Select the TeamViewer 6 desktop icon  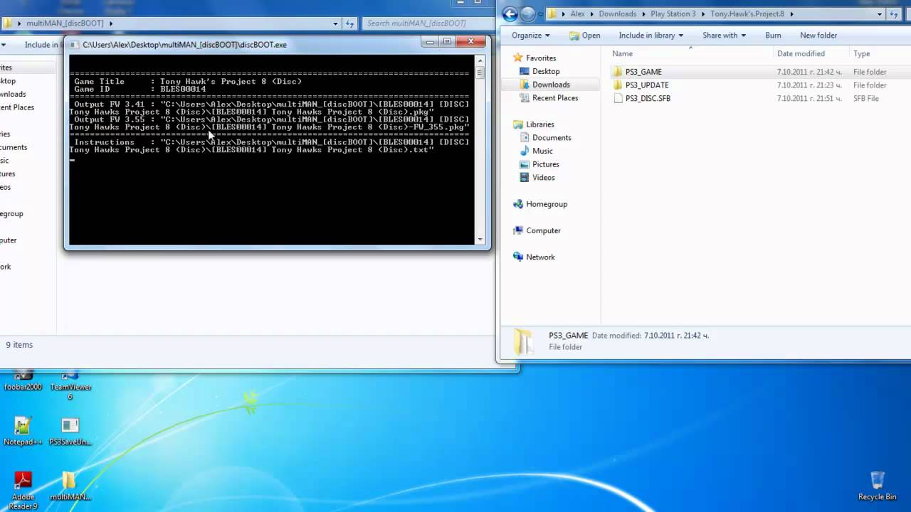click(70, 385)
